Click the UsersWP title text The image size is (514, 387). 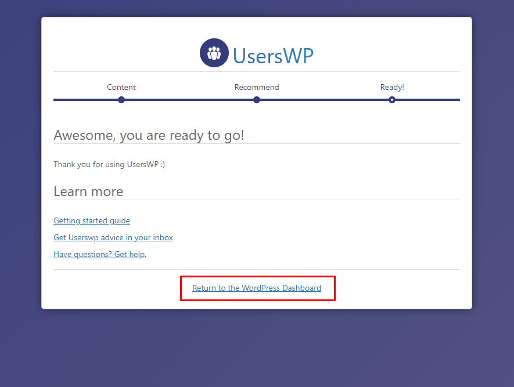point(273,56)
